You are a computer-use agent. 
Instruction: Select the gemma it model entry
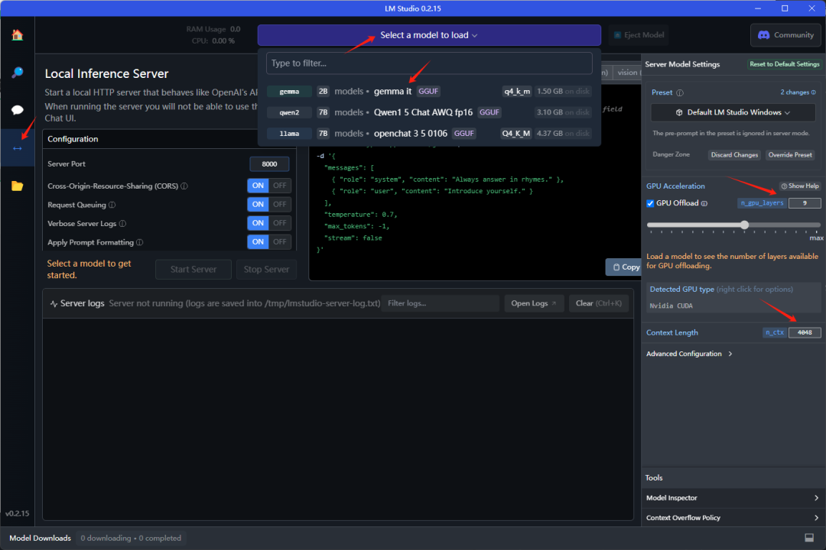click(x=429, y=92)
